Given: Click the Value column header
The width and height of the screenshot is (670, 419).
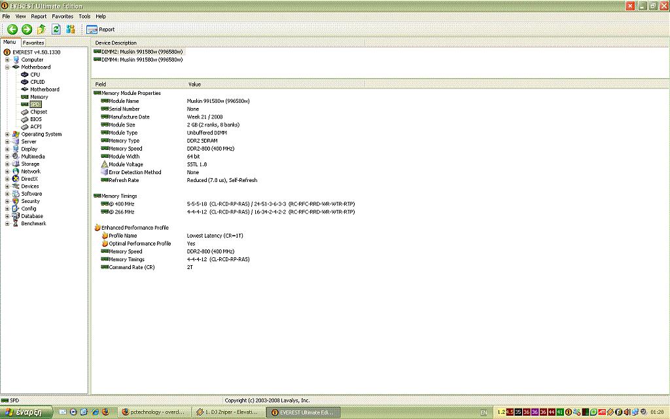Looking at the screenshot, I should point(275,84).
